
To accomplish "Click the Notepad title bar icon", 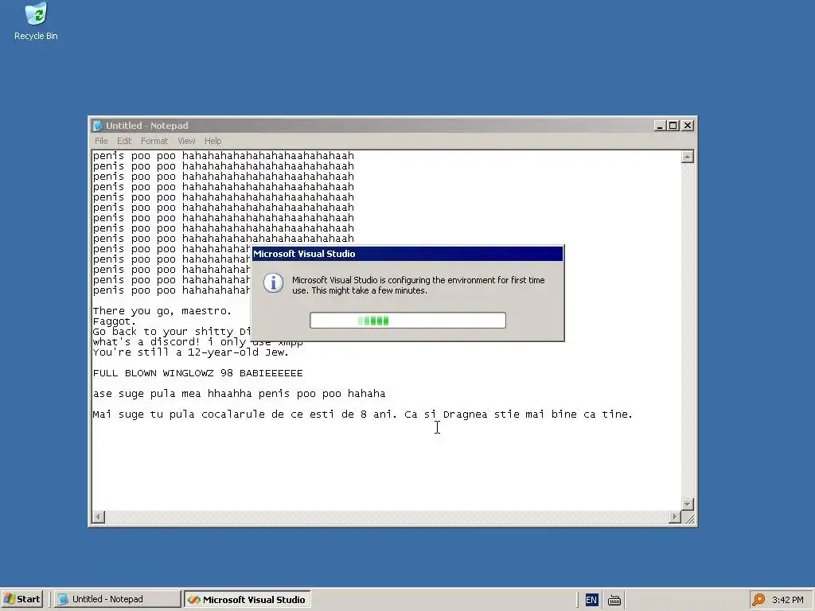I will click(x=98, y=126).
